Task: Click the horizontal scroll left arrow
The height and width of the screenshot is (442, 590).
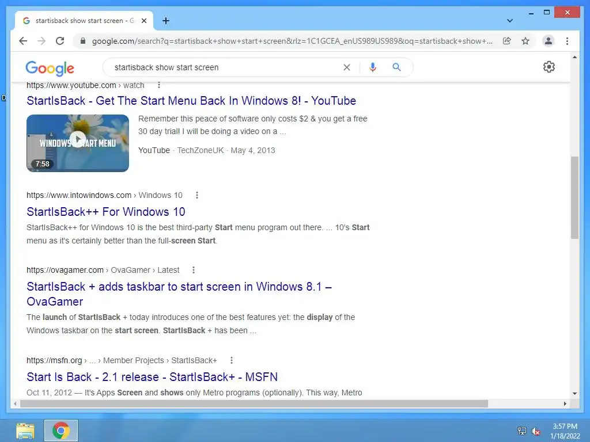Action: tap(15, 403)
